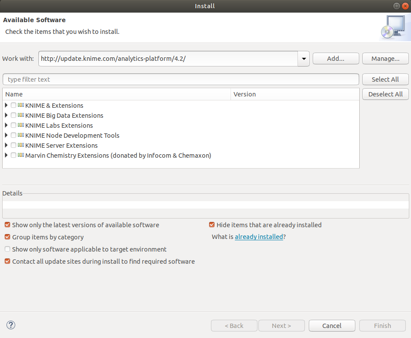Screen dimensions: 411x338
Task: Click the category icon beside KNIME Labs Extensions
Action: tap(21, 125)
